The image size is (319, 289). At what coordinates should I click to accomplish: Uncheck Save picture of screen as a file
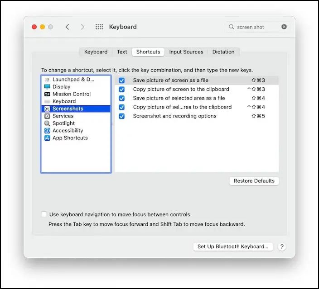(x=121, y=81)
